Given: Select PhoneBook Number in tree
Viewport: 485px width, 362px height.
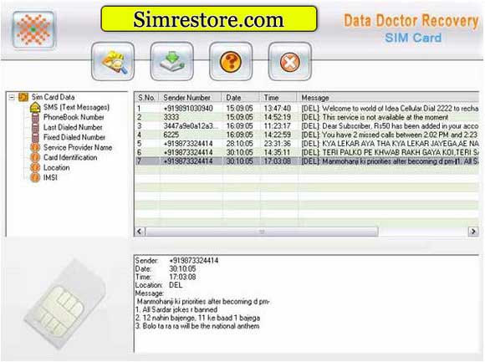Looking at the screenshot, I should (74, 117).
